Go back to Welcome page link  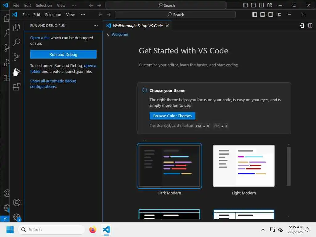tap(120, 34)
